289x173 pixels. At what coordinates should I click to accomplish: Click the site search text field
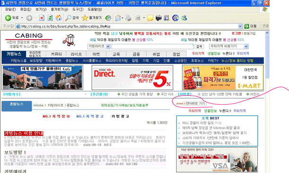point(152,47)
